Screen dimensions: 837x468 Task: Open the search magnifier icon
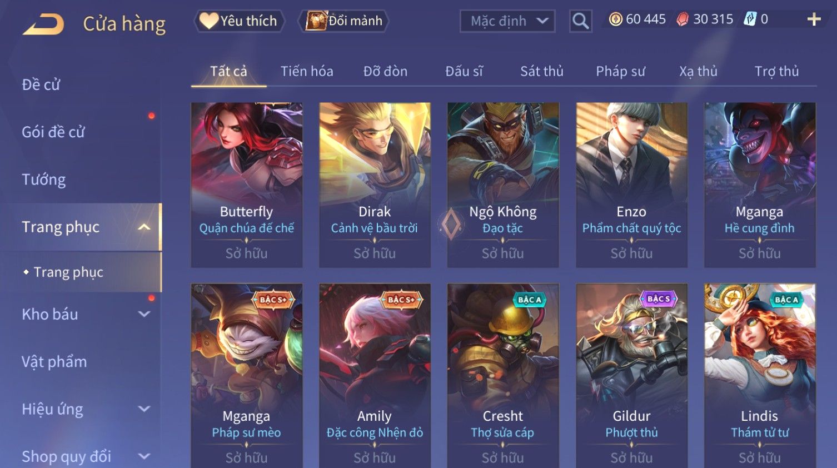pos(581,21)
